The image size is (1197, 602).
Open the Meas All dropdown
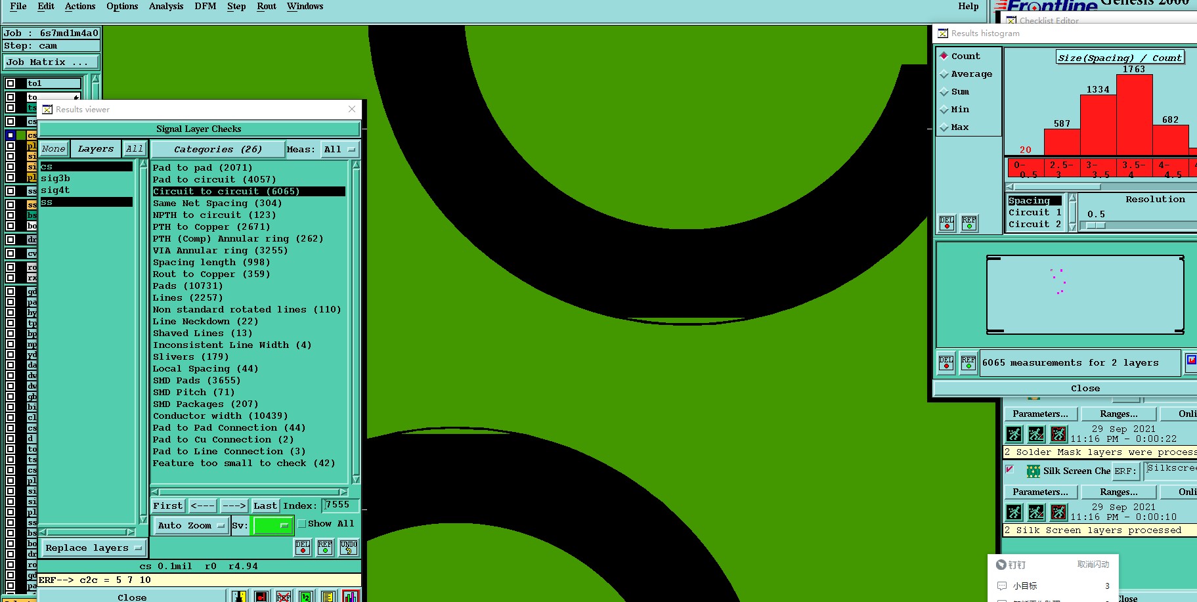[339, 149]
